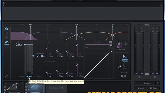Go to next band with right arrow
The width and height of the screenshot is (165, 93).
pos(122,44)
